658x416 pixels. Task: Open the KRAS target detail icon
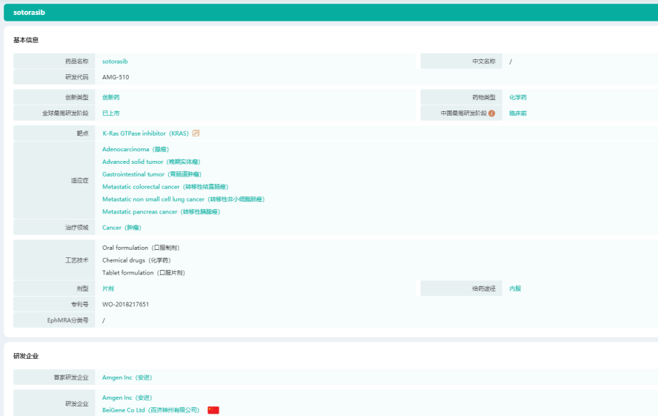click(x=196, y=133)
